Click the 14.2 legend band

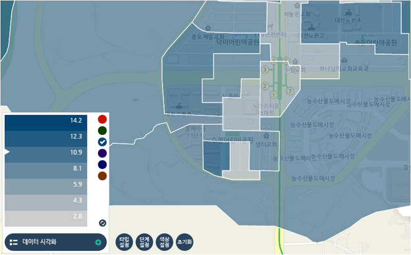point(46,123)
